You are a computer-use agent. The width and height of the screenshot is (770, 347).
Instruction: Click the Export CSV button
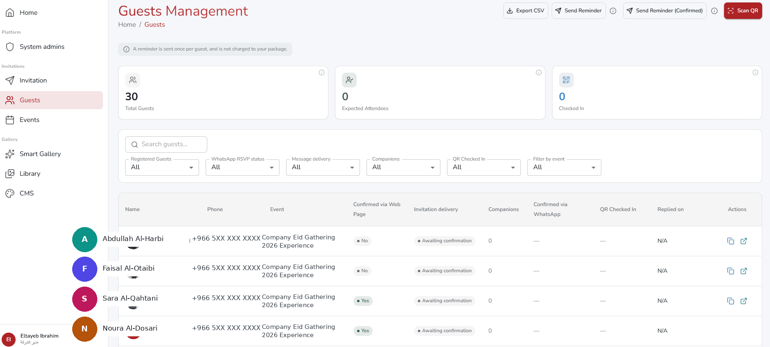pos(525,11)
